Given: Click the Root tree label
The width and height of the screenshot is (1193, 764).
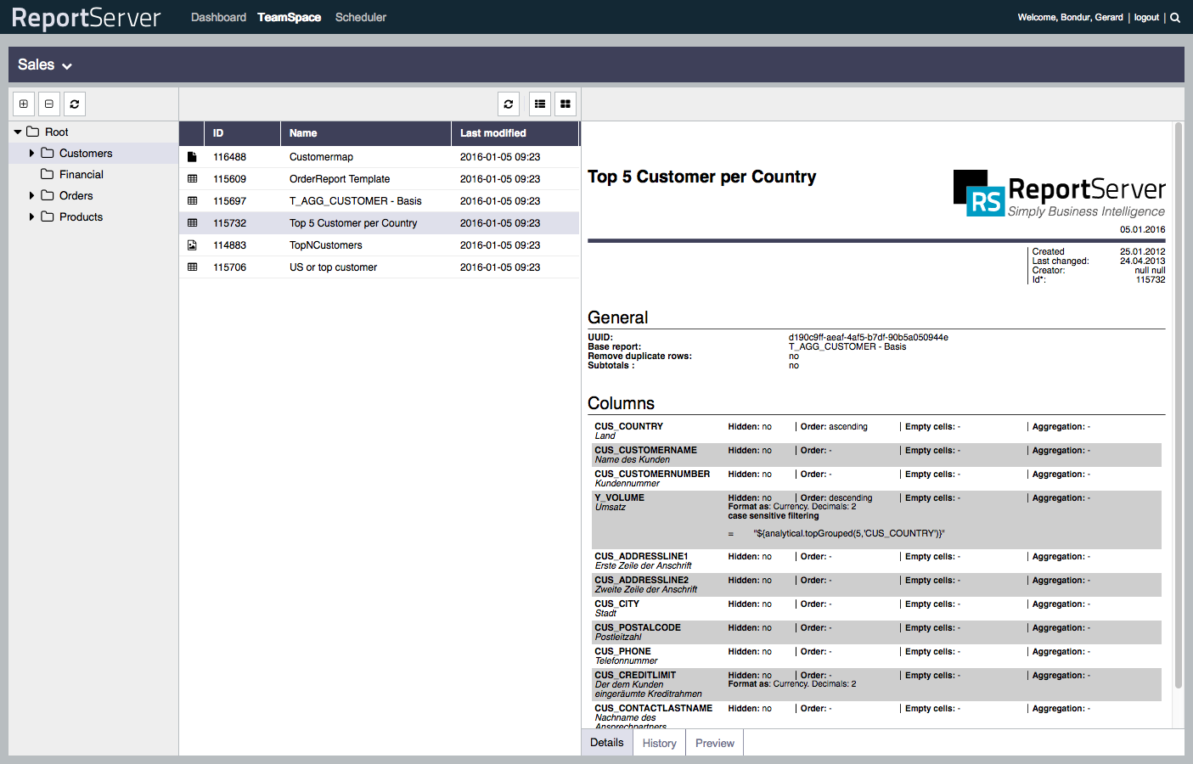Looking at the screenshot, I should (57, 132).
